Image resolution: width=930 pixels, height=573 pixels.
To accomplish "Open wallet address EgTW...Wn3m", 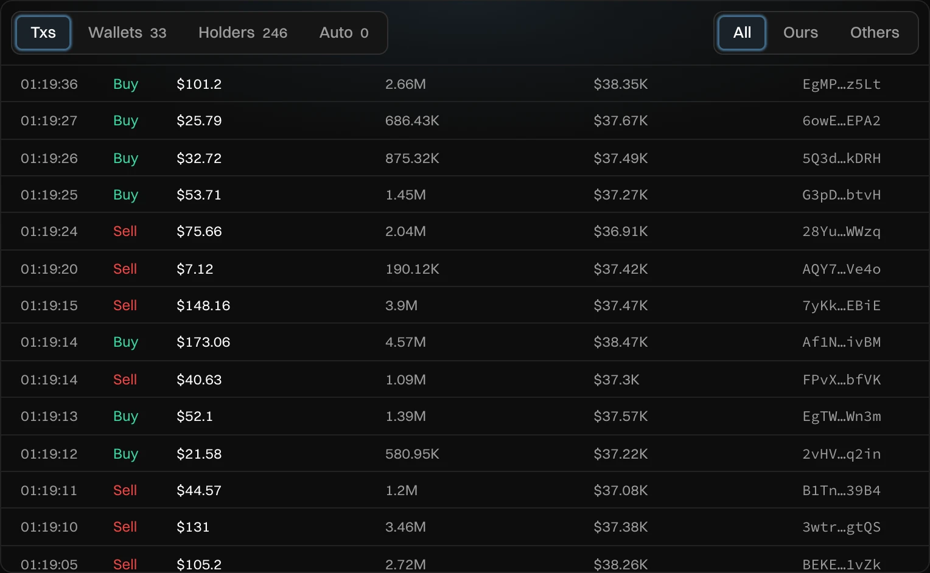I will [x=842, y=416].
